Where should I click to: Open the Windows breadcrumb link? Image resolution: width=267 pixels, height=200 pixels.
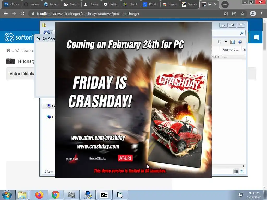point(23,51)
